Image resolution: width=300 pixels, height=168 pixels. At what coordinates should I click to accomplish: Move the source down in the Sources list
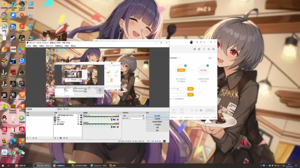click(x=67, y=138)
